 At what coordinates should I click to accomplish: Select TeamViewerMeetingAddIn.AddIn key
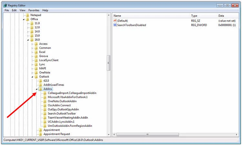coord(68,118)
